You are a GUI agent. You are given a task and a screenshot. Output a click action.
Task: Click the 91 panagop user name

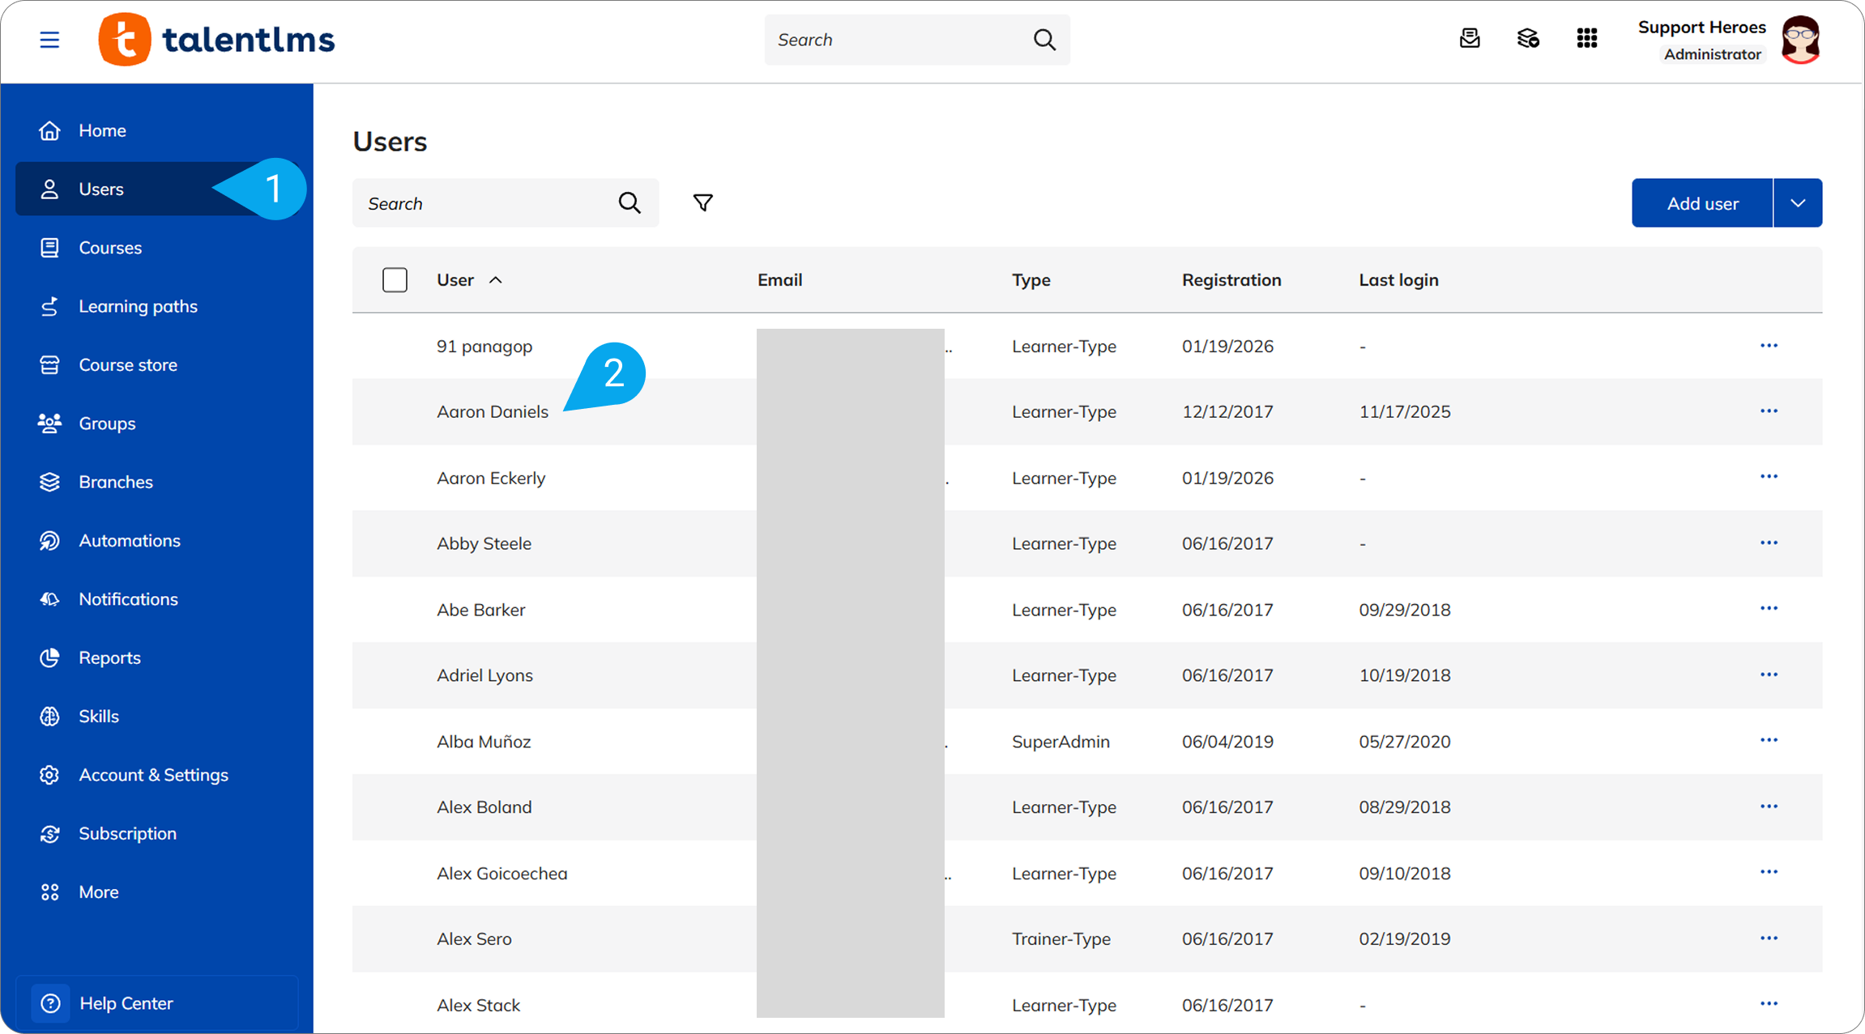click(x=484, y=347)
